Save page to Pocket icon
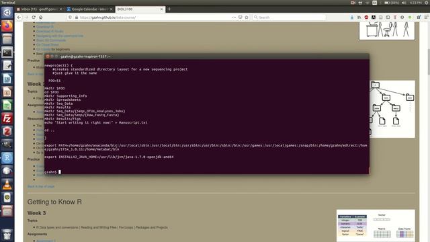Image resolution: width=430 pixels, height=242 pixels. point(241,17)
